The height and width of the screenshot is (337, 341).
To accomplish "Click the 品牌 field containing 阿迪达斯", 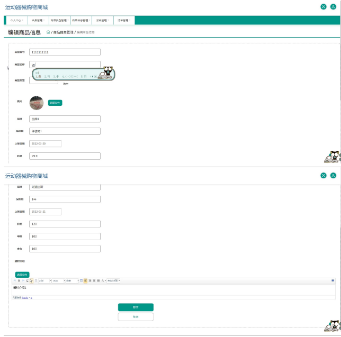I will 65,187.
